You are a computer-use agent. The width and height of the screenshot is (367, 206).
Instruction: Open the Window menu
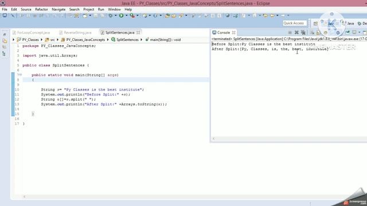[x=114, y=9]
